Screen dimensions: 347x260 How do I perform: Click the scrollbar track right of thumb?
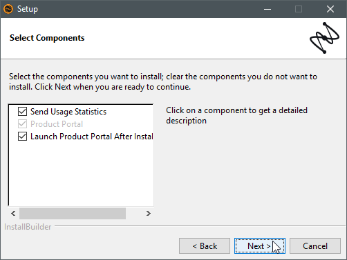pos(134,214)
